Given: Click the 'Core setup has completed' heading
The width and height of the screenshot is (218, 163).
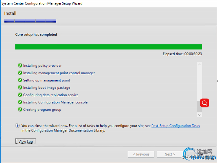Looking at the screenshot, I should pos(36,35).
